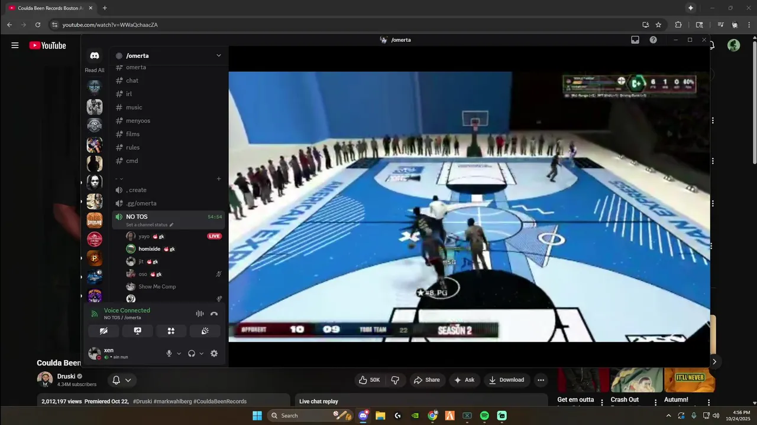Disconnect from voice with the phone icon
Screen dimensions: 757x425
click(214, 314)
